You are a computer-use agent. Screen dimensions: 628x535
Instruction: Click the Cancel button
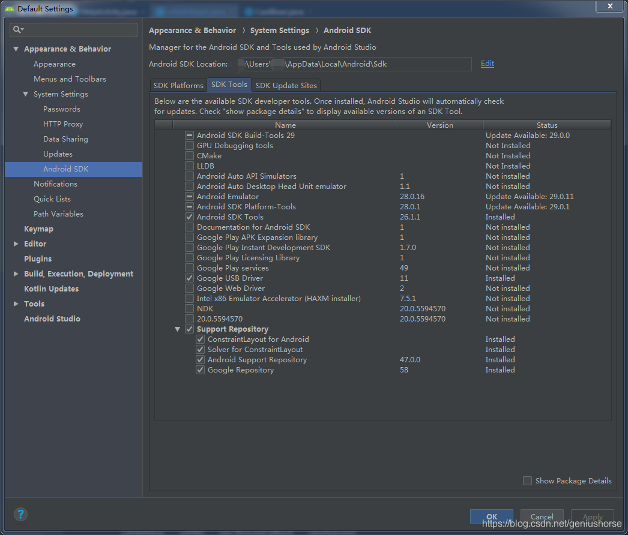(542, 516)
